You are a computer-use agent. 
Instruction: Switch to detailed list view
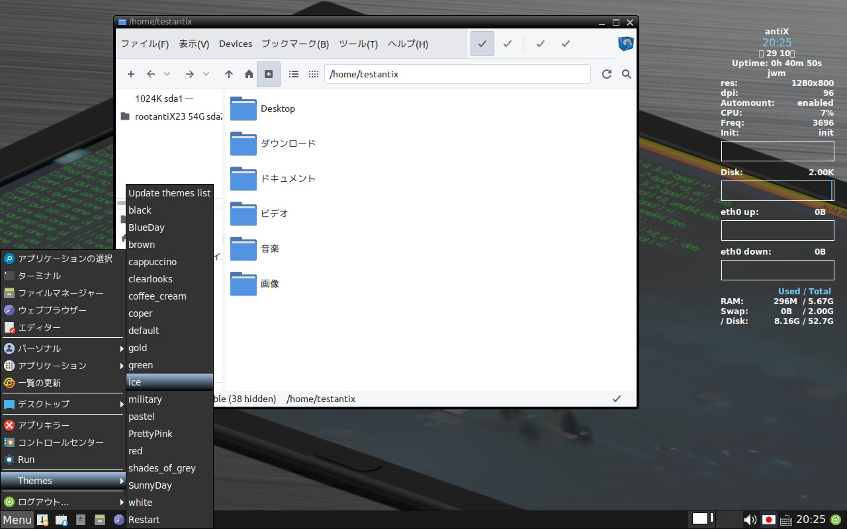pos(293,74)
